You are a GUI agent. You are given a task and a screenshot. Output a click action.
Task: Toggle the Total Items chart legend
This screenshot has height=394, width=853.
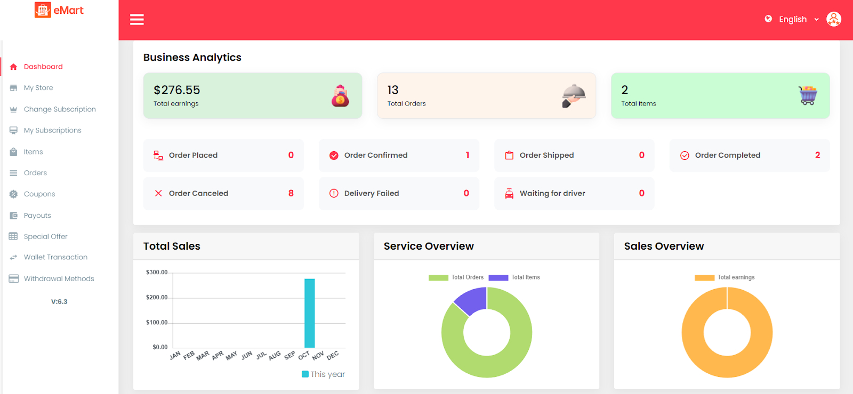514,277
